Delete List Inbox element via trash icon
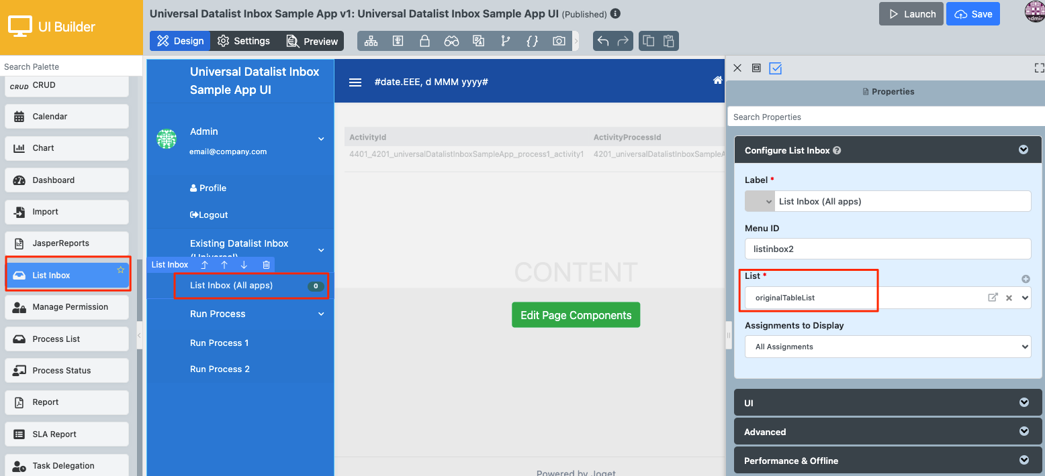1045x476 pixels. point(266,265)
